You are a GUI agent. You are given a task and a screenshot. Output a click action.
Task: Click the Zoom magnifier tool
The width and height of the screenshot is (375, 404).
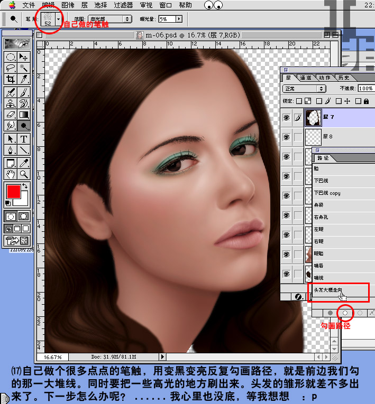point(24,173)
